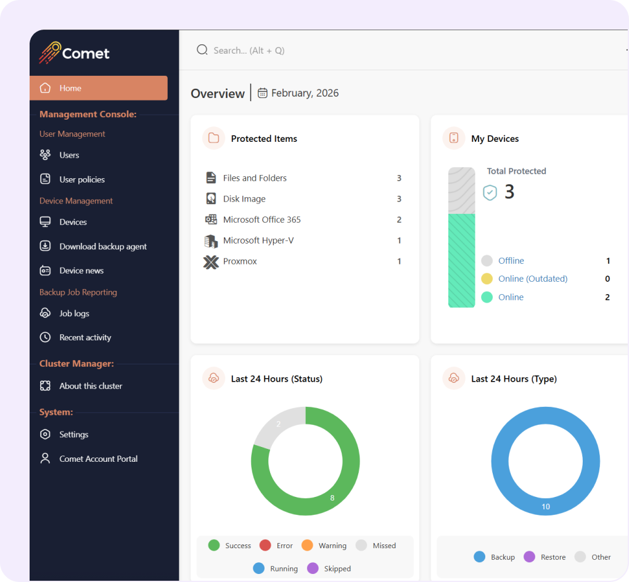This screenshot has height=582, width=629.
Task: Toggle the Backup legend item
Action: 495,557
